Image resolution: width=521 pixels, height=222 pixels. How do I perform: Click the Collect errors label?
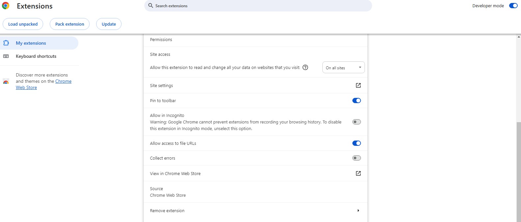[163, 158]
